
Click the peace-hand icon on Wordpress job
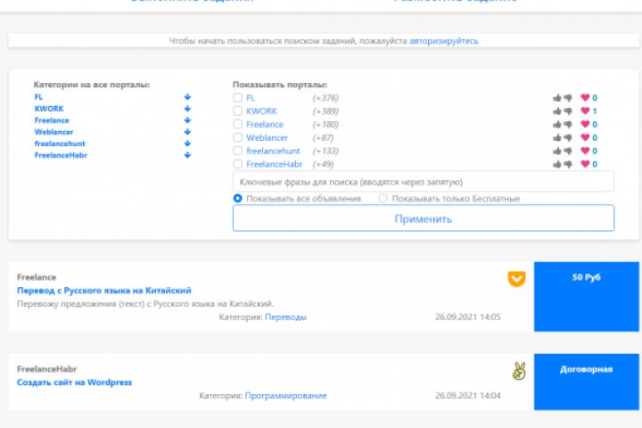[519, 371]
